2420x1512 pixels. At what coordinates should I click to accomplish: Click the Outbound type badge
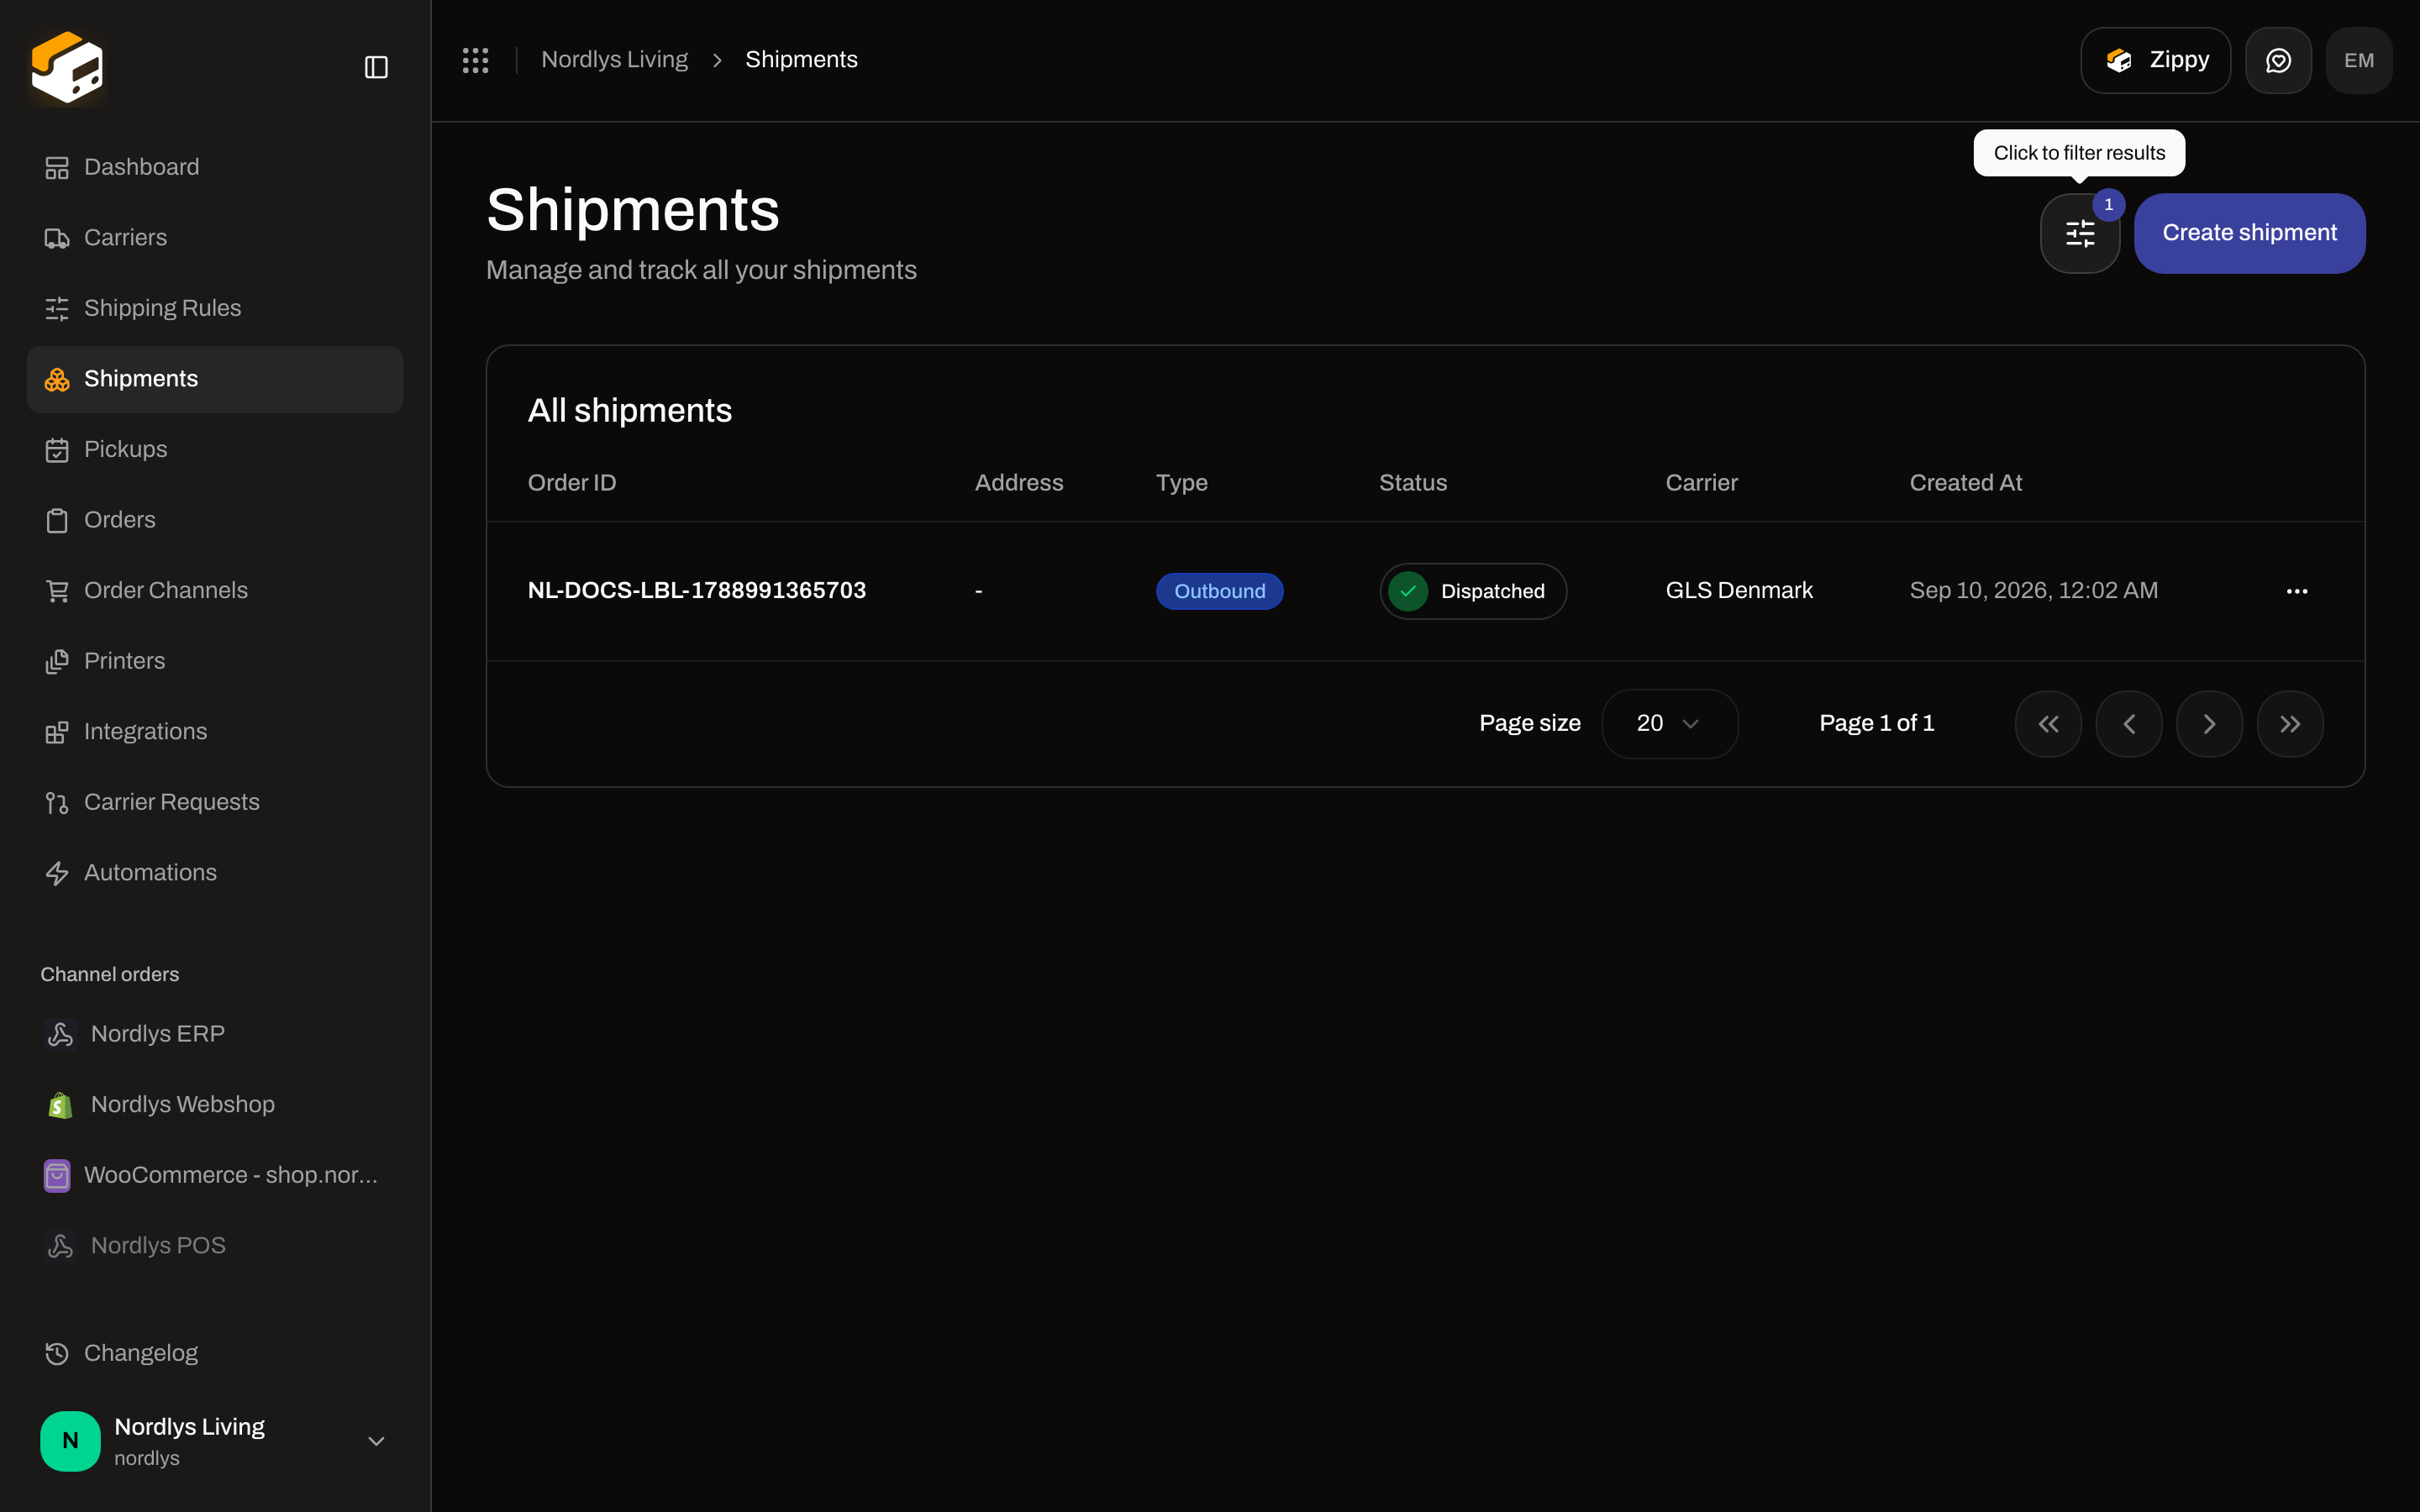1219,591
